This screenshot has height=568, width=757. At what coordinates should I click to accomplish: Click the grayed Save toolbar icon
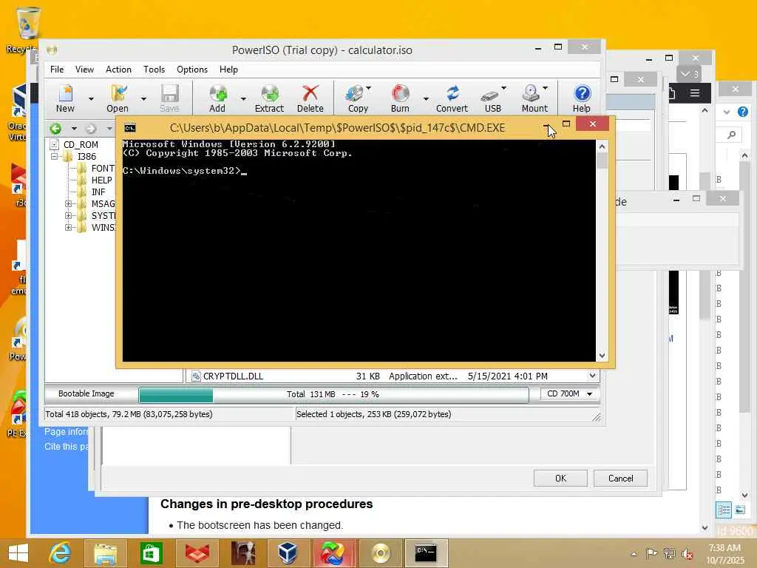(x=169, y=92)
